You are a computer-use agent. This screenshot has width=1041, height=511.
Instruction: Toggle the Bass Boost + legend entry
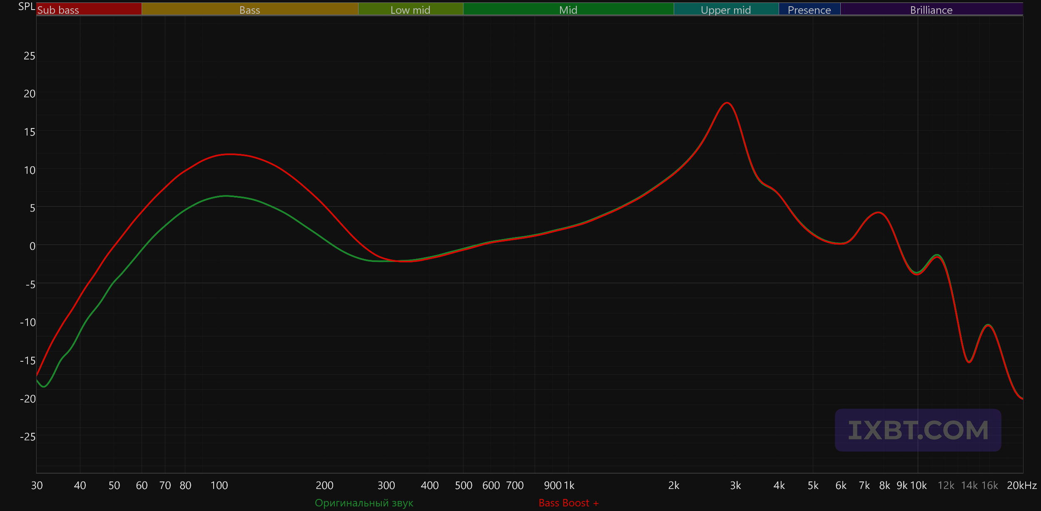point(568,503)
